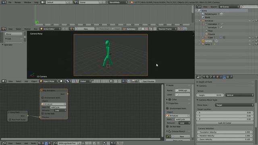258x145 pixels.
Task: Click the Mirror button in the tool shelf
Action: coord(13,34)
